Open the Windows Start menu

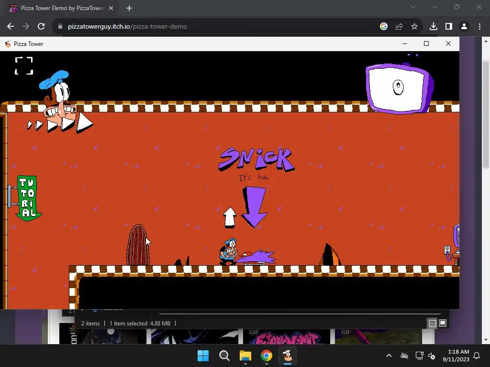click(203, 356)
